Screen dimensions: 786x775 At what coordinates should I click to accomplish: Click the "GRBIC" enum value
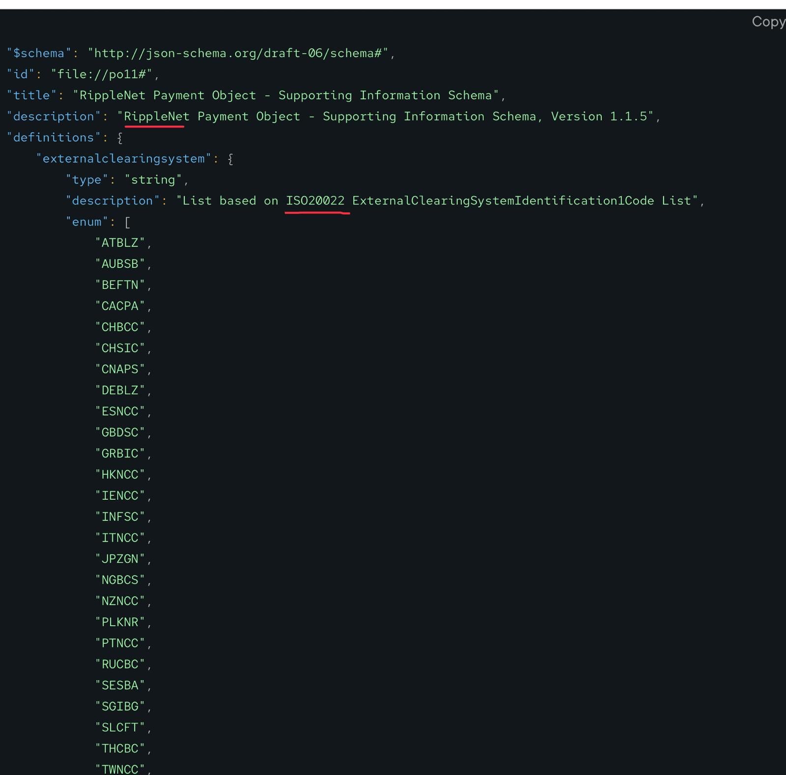[120, 454]
